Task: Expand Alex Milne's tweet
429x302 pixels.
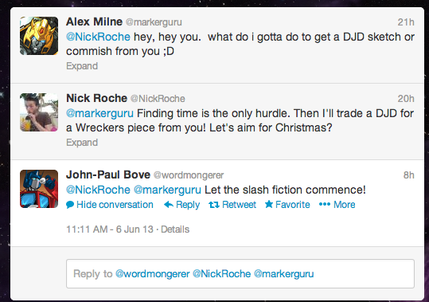Action: 82,66
